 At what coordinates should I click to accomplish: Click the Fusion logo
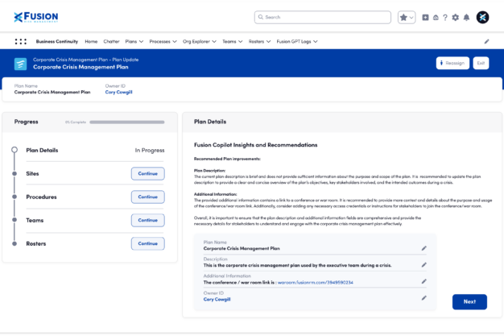36,17
